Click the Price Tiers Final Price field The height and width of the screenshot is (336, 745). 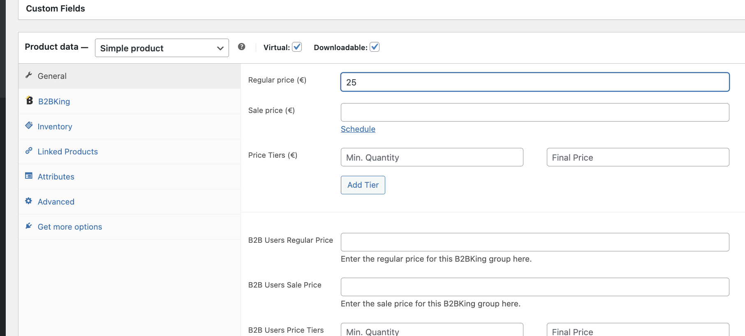(x=638, y=157)
